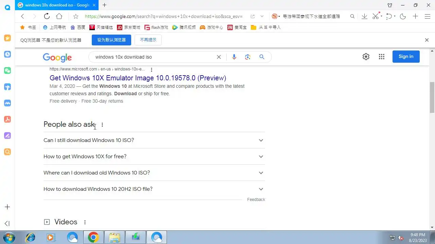Submit search with the blue magnifier icon
The width and height of the screenshot is (435, 244).
[x=262, y=57]
